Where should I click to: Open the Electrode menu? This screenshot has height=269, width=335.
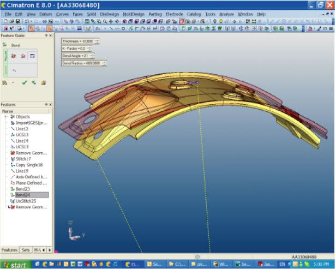click(x=175, y=14)
